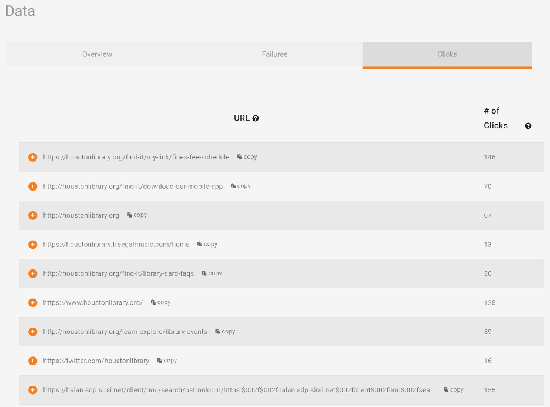This screenshot has width=550, height=407.
Task: Switch to the Failures tab
Action: (274, 54)
